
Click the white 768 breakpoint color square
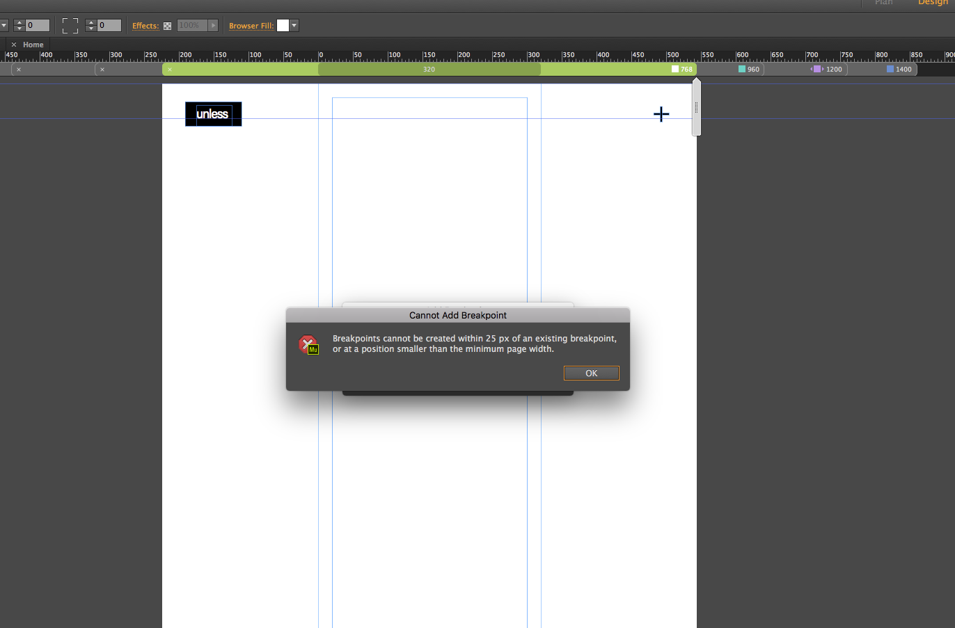click(x=674, y=69)
